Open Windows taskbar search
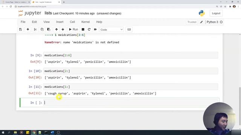Image resolution: width=241 pixels, height=135 pixels. point(9,132)
